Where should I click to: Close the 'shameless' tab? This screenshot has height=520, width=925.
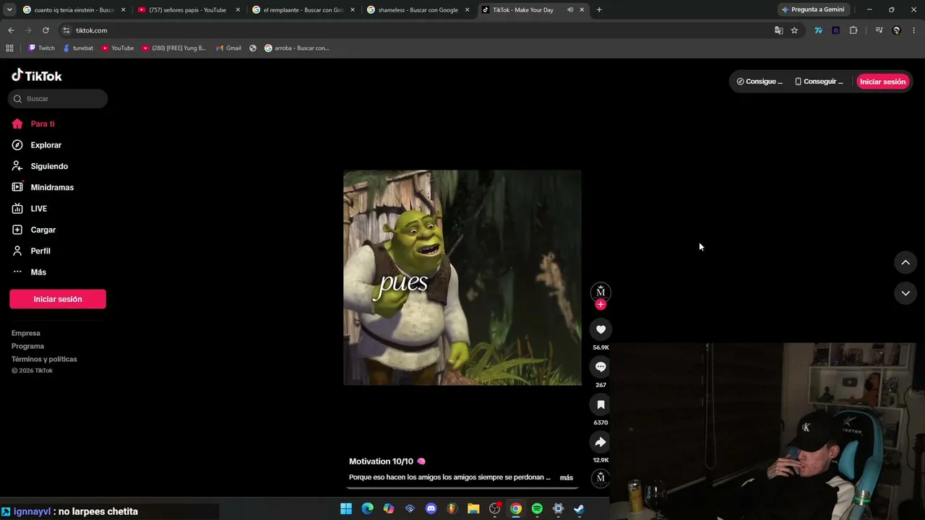point(467,10)
